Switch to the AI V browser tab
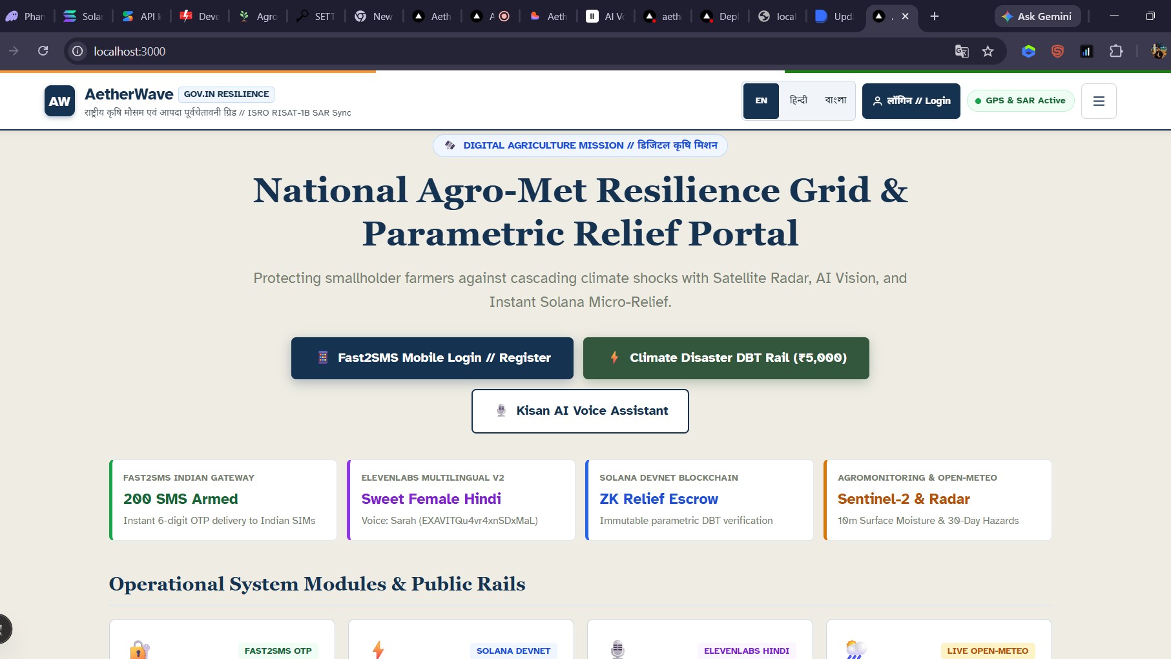1171x659 pixels. 605,16
